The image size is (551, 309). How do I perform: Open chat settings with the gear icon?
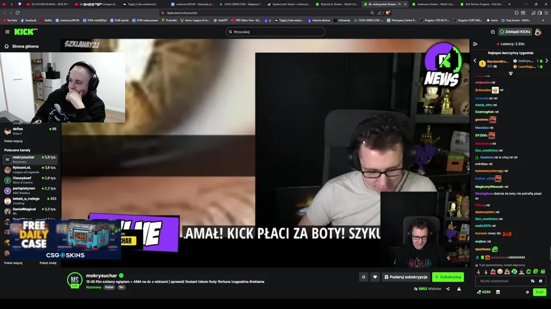pyautogui.click(x=527, y=292)
